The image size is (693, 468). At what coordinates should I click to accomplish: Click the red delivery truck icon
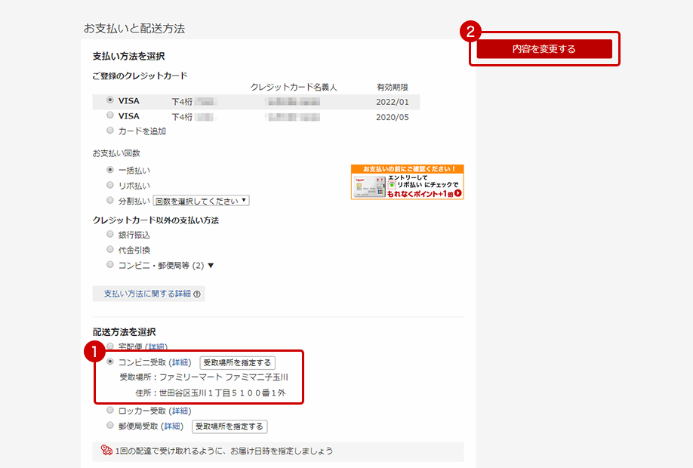[107, 451]
